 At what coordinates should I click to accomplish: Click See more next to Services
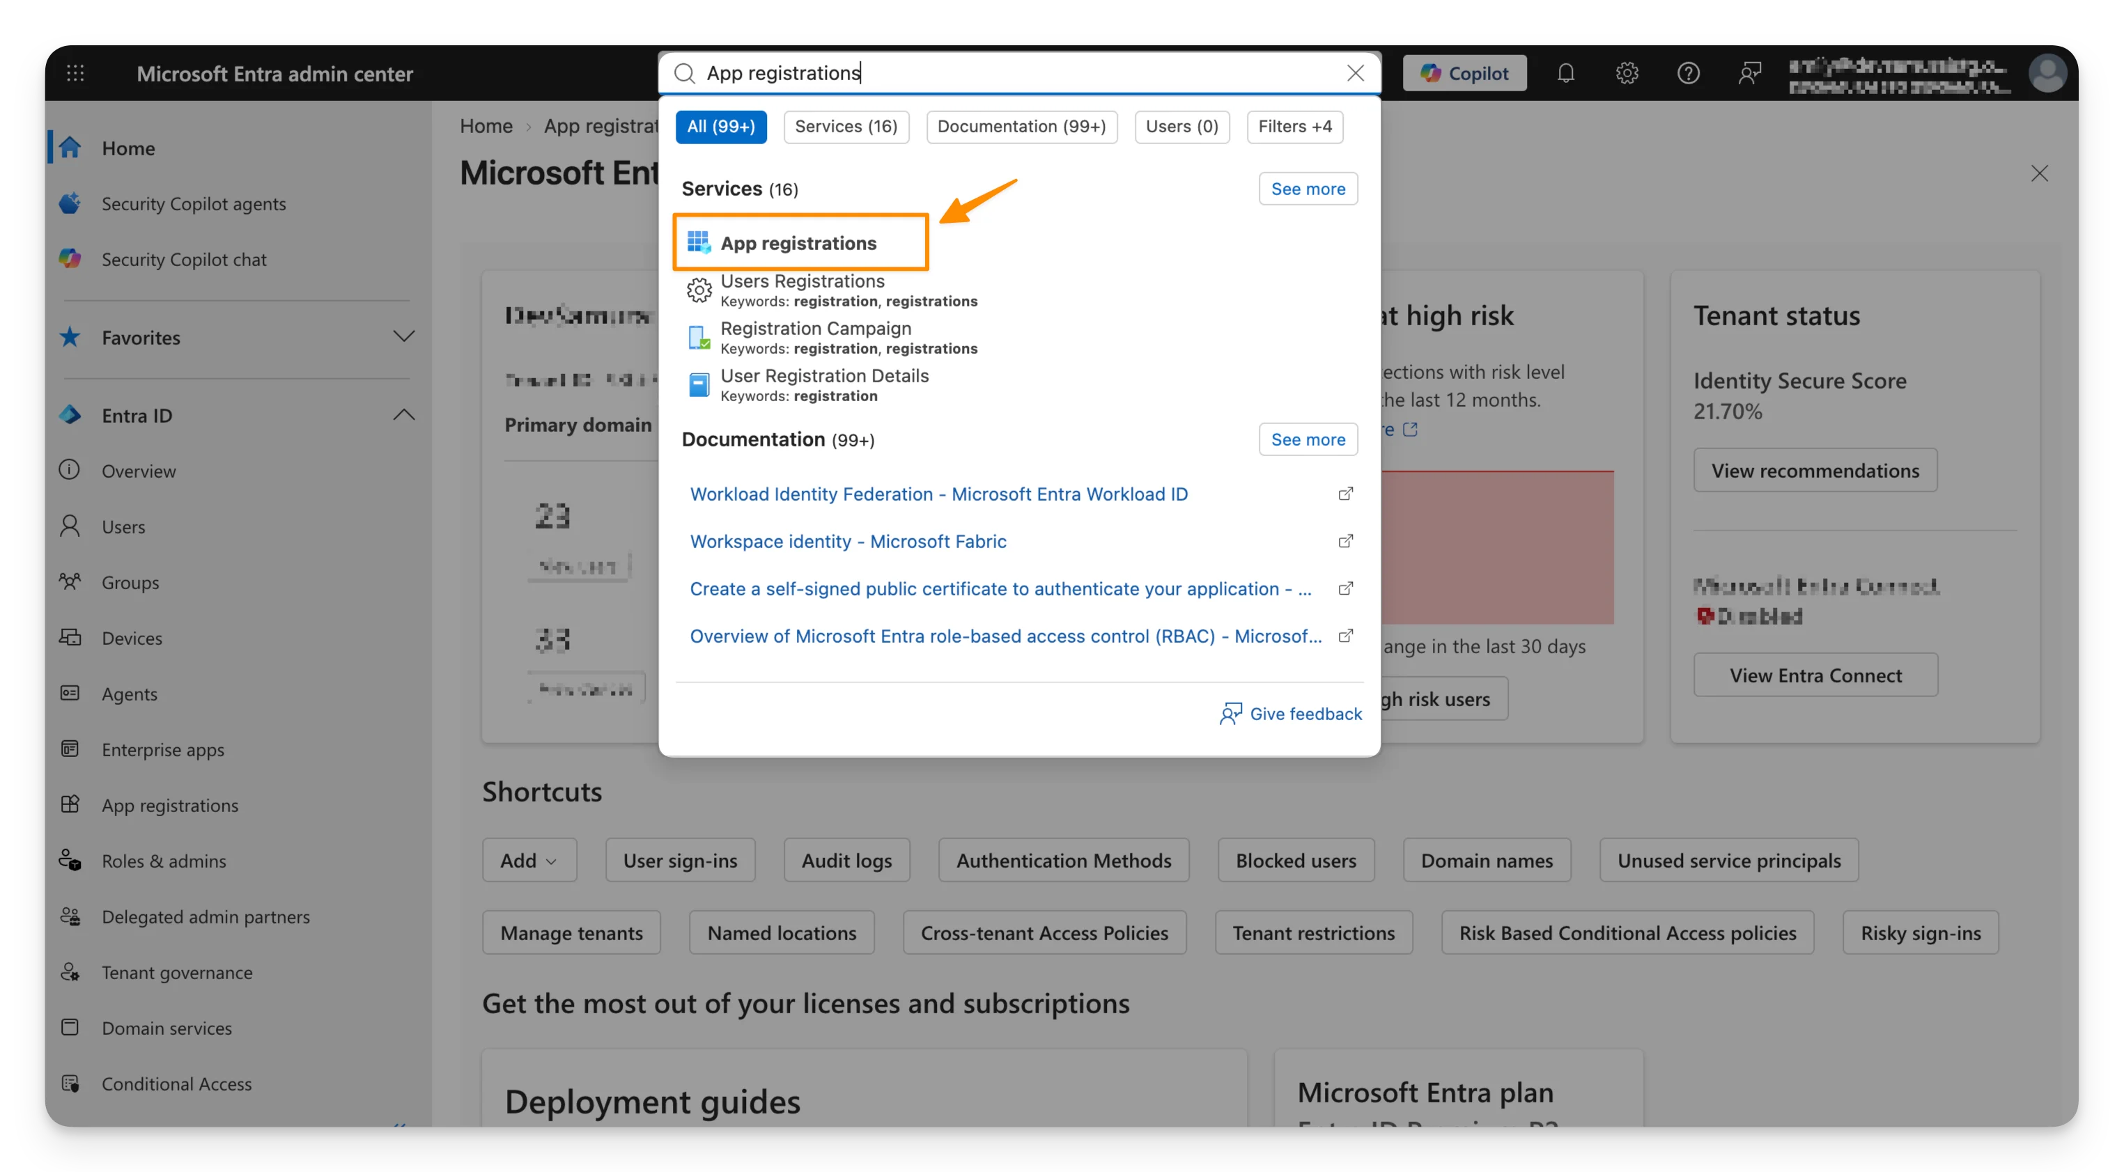[x=1308, y=188]
